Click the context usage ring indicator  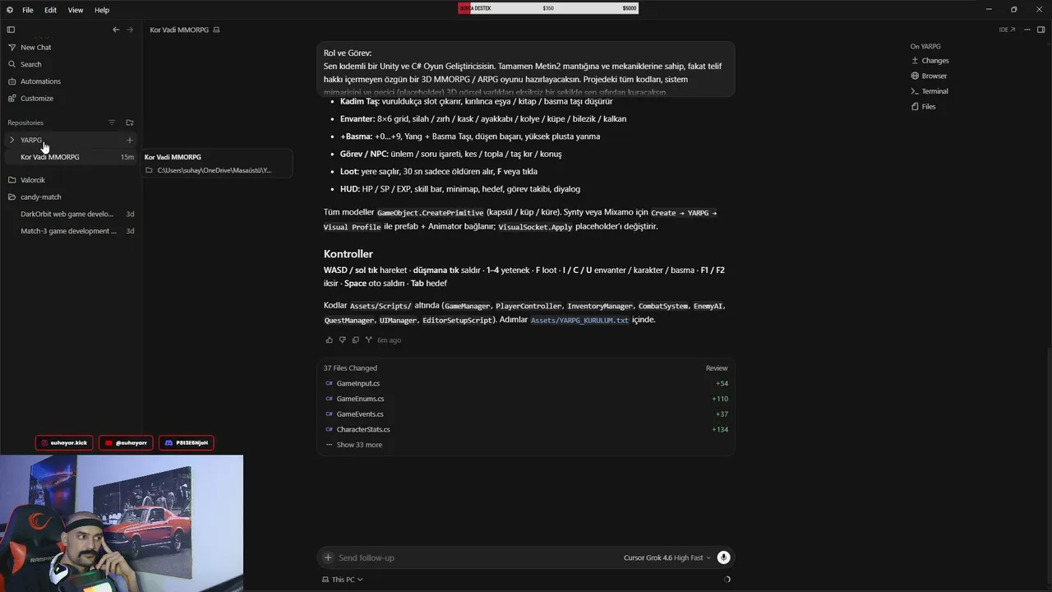[727, 580]
